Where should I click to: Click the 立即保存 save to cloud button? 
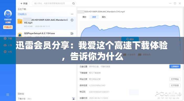click(x=175, y=66)
